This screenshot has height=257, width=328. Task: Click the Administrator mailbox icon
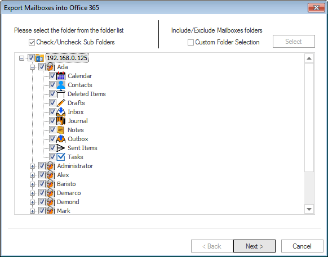tap(50, 166)
